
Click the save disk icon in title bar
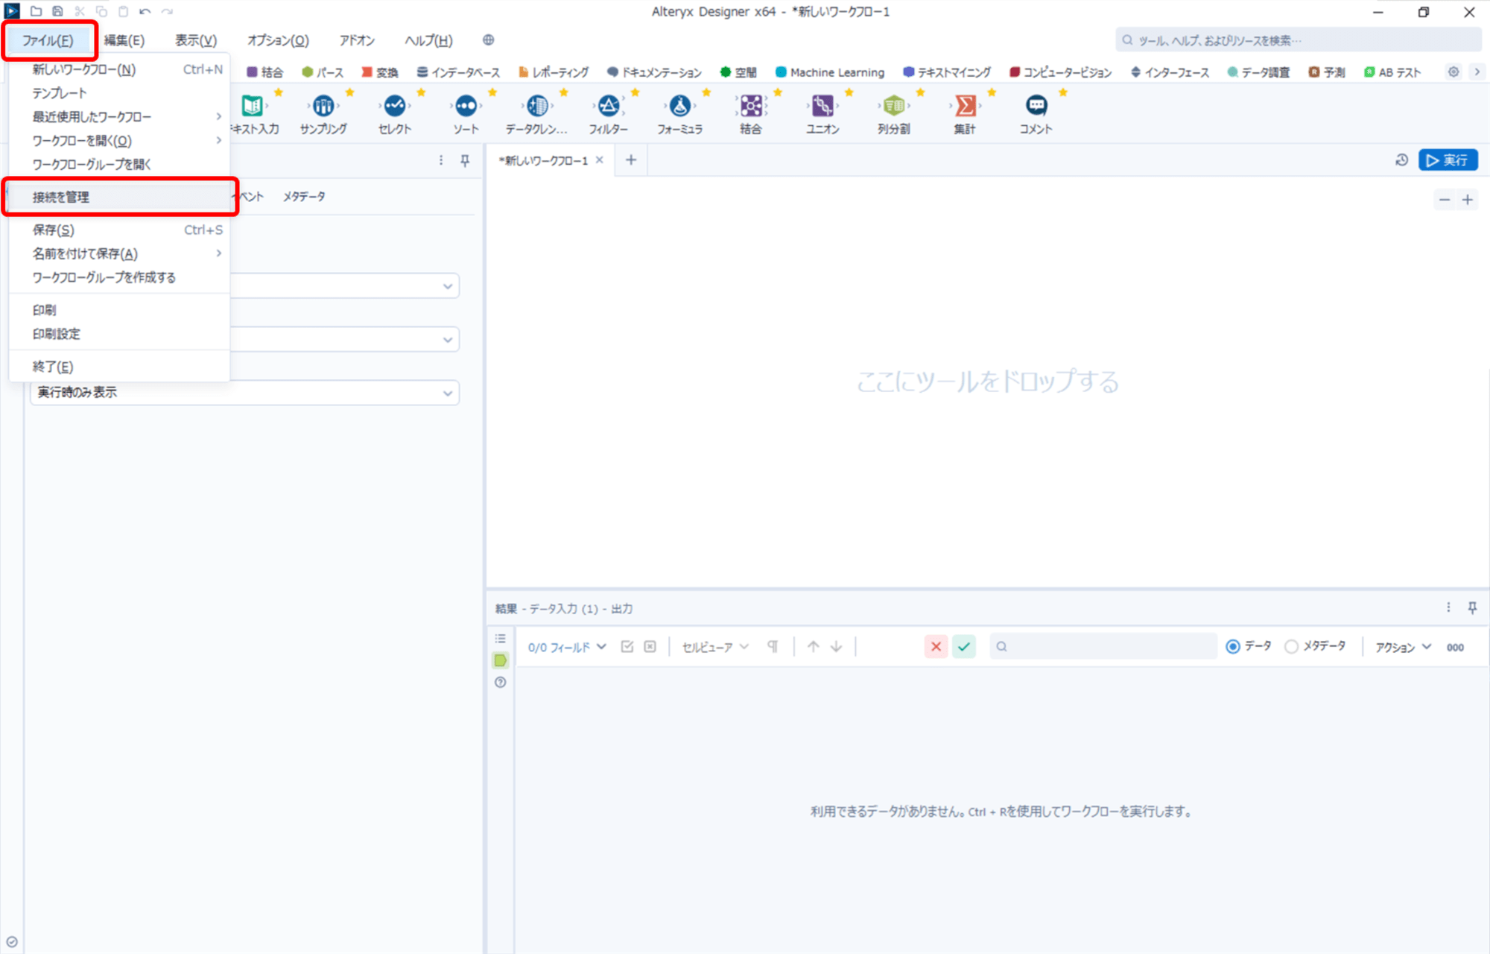coord(57,11)
